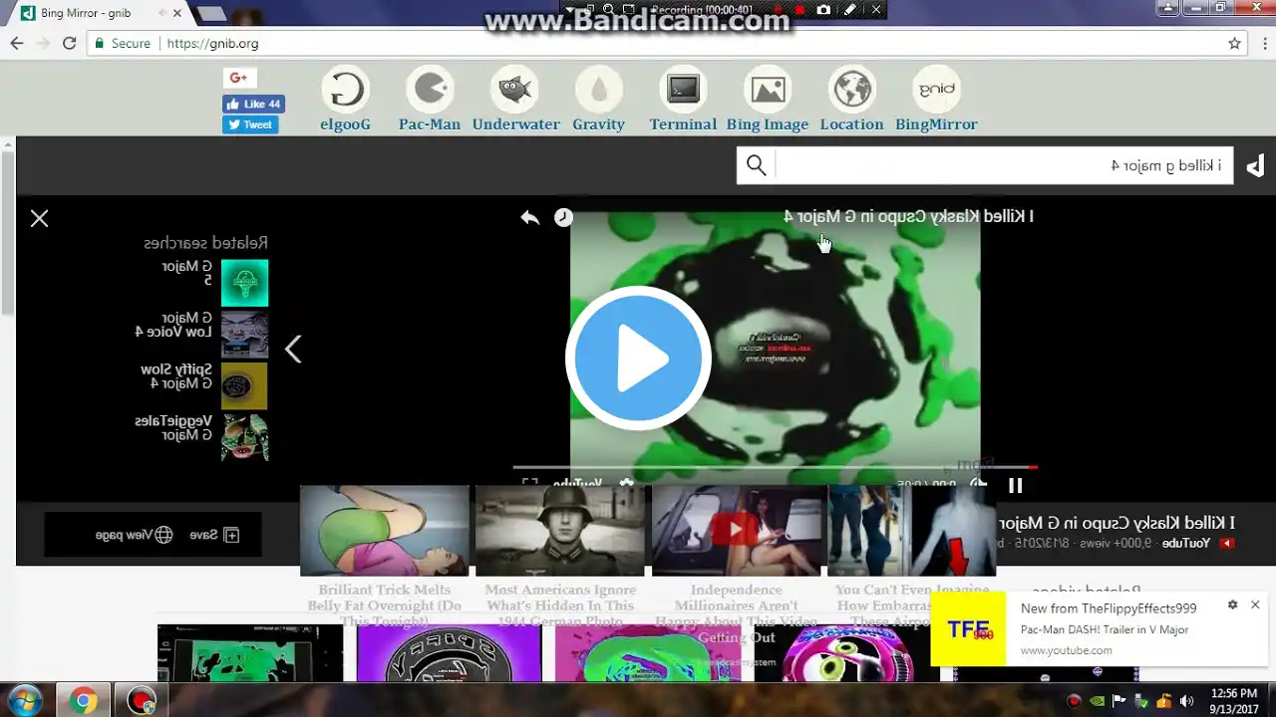Click the pause button below the video

(1015, 486)
